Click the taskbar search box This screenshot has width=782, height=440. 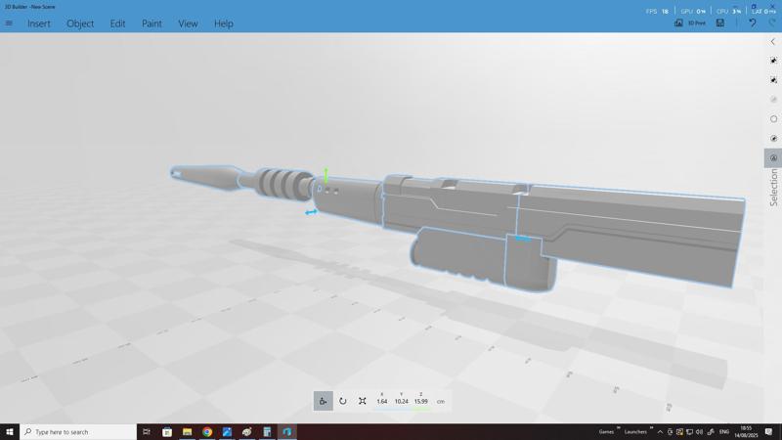(78, 431)
